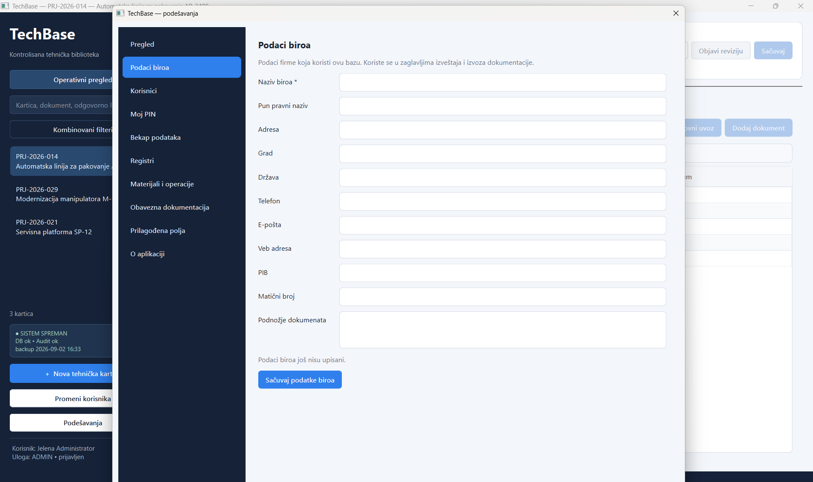The image size is (813, 482).
Task: Open Materijali i operacije section
Action: click(182, 184)
